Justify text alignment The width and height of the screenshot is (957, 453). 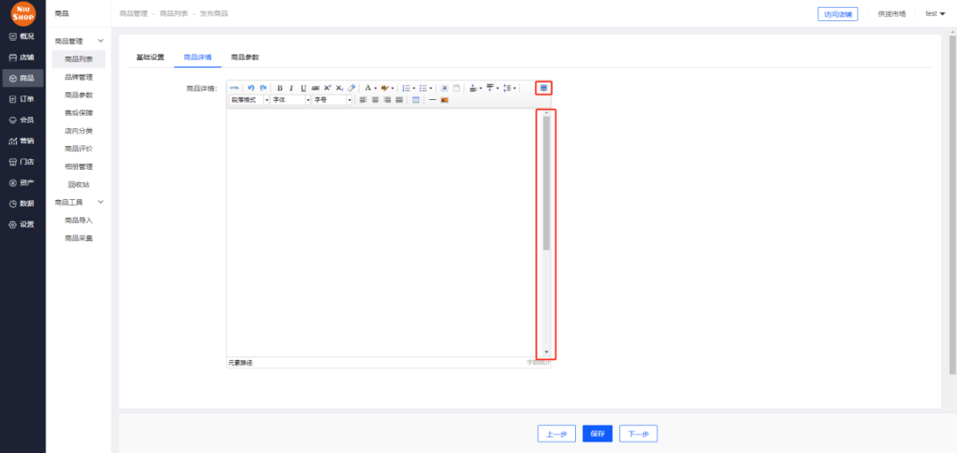399,99
